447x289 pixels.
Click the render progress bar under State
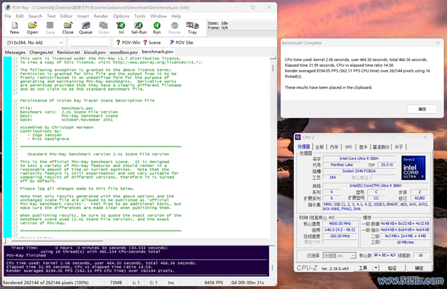click(242, 33)
